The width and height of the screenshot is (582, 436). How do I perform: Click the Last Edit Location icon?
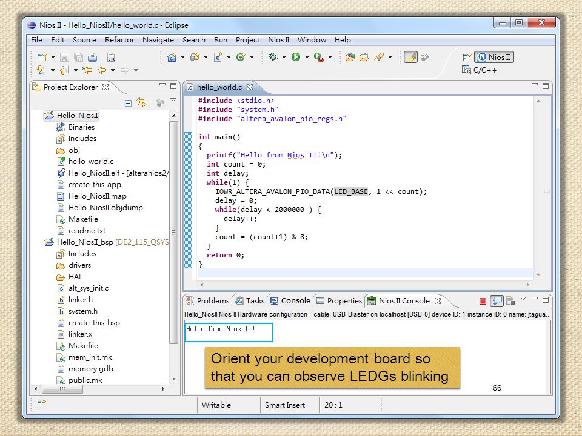point(87,70)
